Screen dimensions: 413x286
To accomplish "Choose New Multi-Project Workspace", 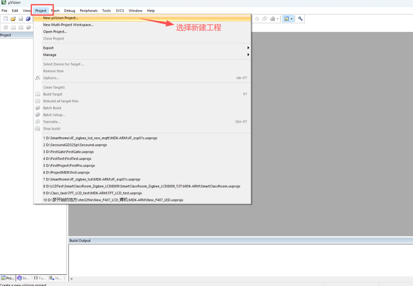I will (68, 25).
